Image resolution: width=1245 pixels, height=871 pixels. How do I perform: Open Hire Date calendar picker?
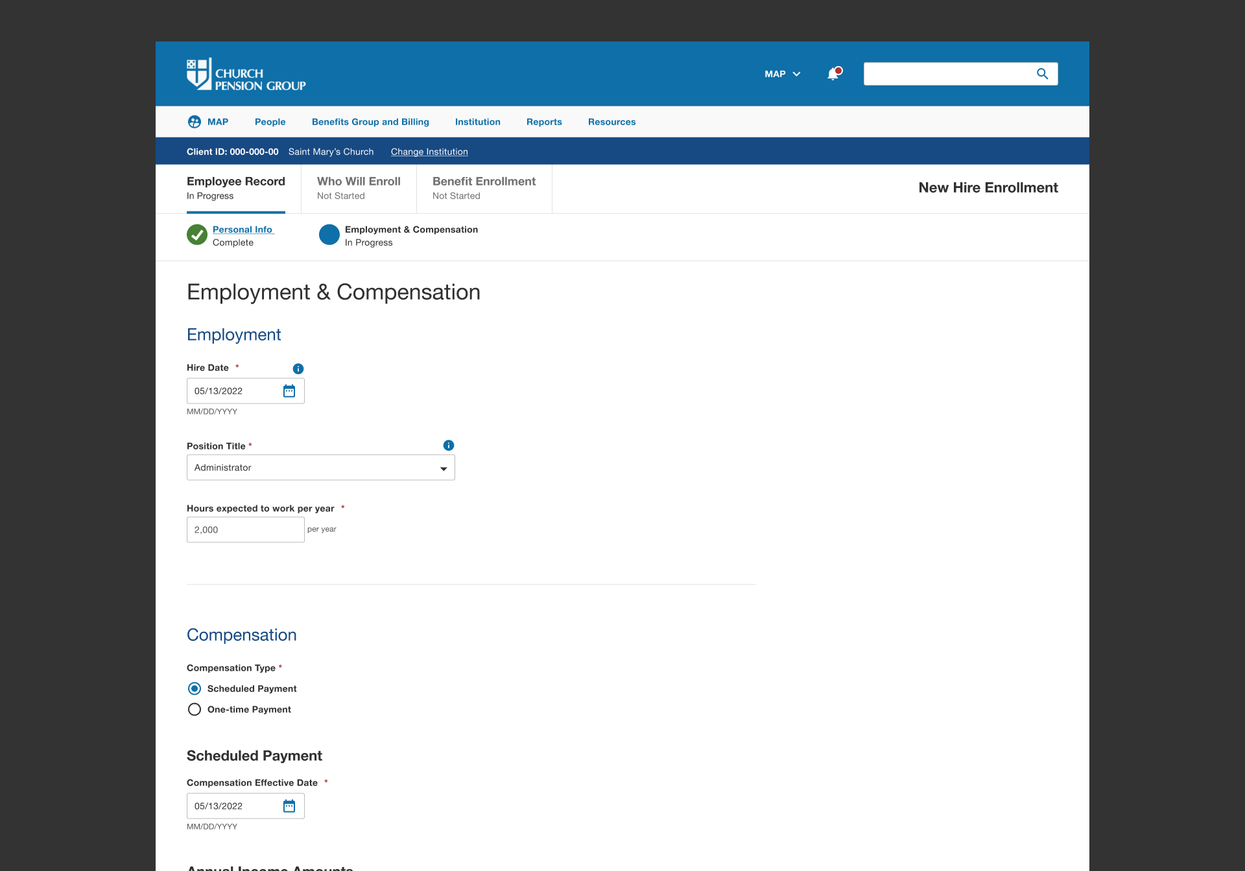[289, 391]
